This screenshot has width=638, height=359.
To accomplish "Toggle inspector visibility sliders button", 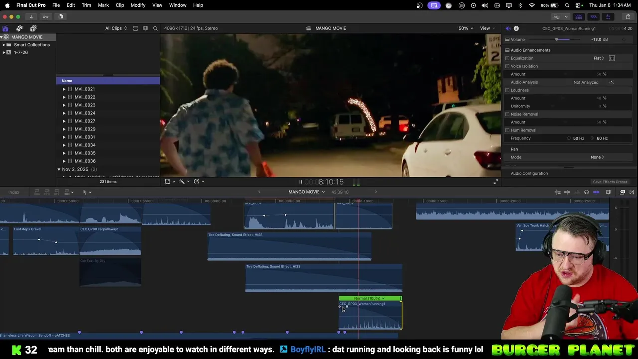I will [x=608, y=17].
